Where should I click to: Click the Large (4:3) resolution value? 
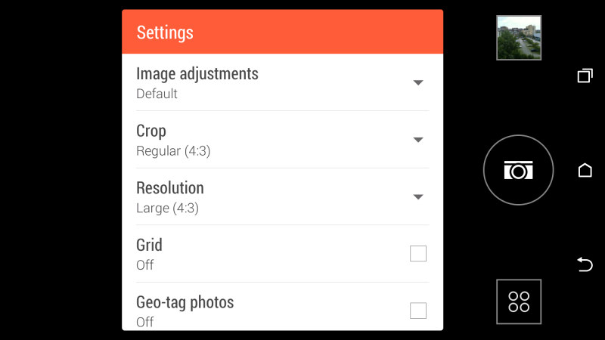tap(167, 208)
